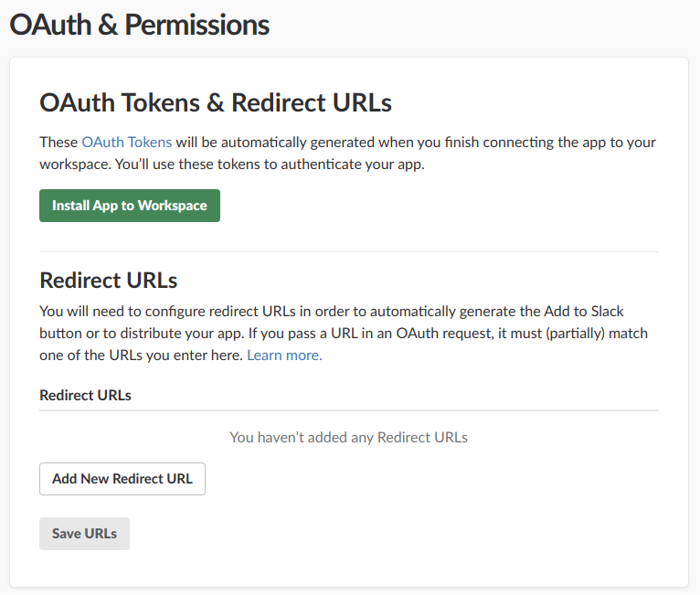Click the "You haven't added any Redirect URLs" message
This screenshot has height=595, width=700.
tap(348, 437)
